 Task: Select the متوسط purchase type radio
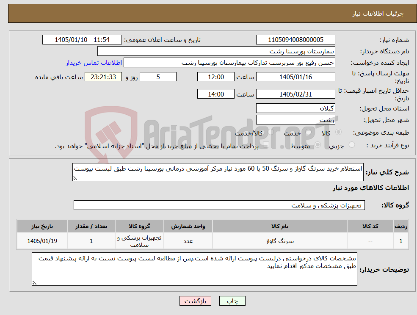(x=318, y=145)
